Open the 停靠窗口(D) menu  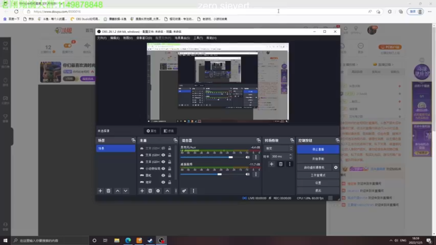pos(144,38)
